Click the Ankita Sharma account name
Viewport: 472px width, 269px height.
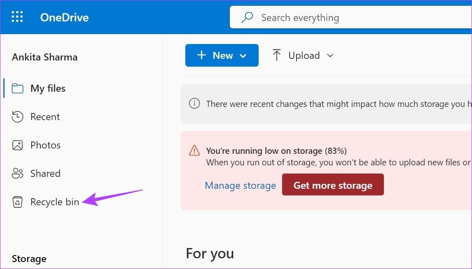click(x=44, y=57)
